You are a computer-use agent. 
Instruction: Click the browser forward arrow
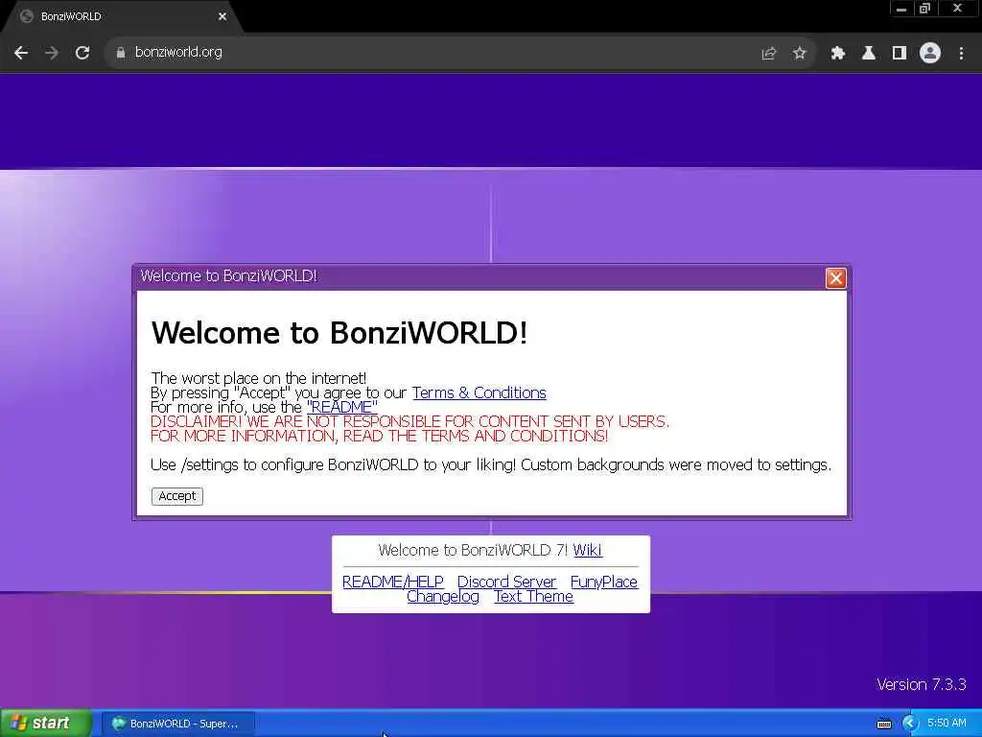pyautogui.click(x=52, y=54)
